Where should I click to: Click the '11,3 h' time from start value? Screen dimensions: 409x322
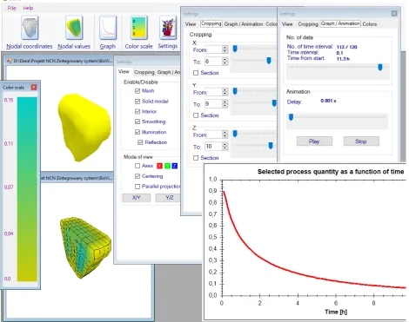click(x=343, y=59)
